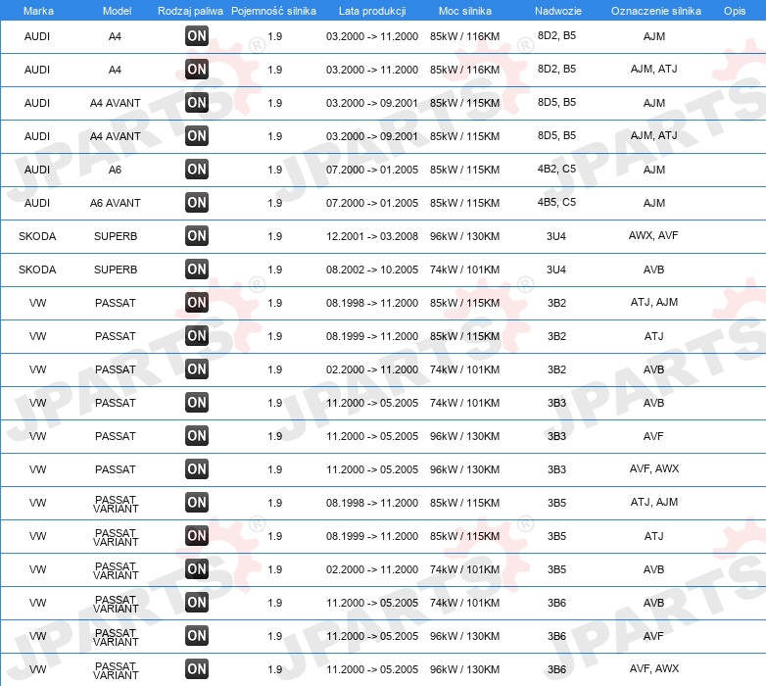Click the Nadwozie column header
The height and width of the screenshot is (686, 766).
click(558, 11)
